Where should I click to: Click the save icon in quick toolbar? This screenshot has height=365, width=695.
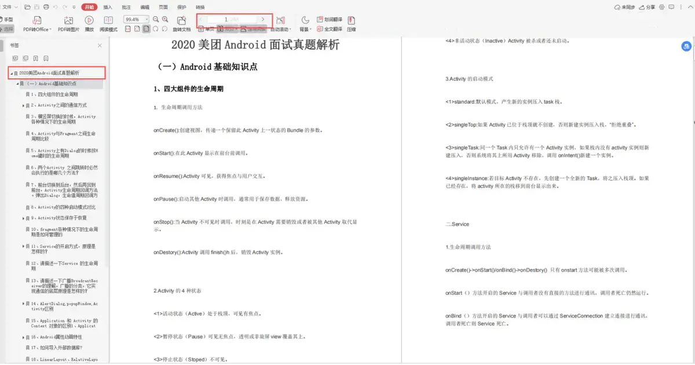[37, 7]
